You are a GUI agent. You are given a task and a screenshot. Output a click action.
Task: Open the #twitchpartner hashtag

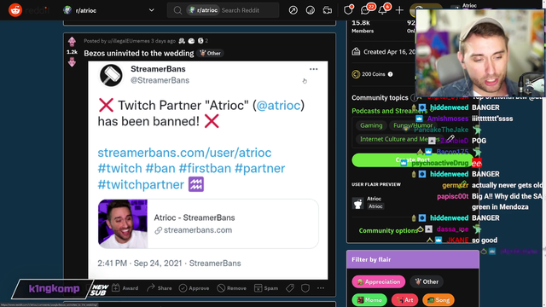coord(141,184)
